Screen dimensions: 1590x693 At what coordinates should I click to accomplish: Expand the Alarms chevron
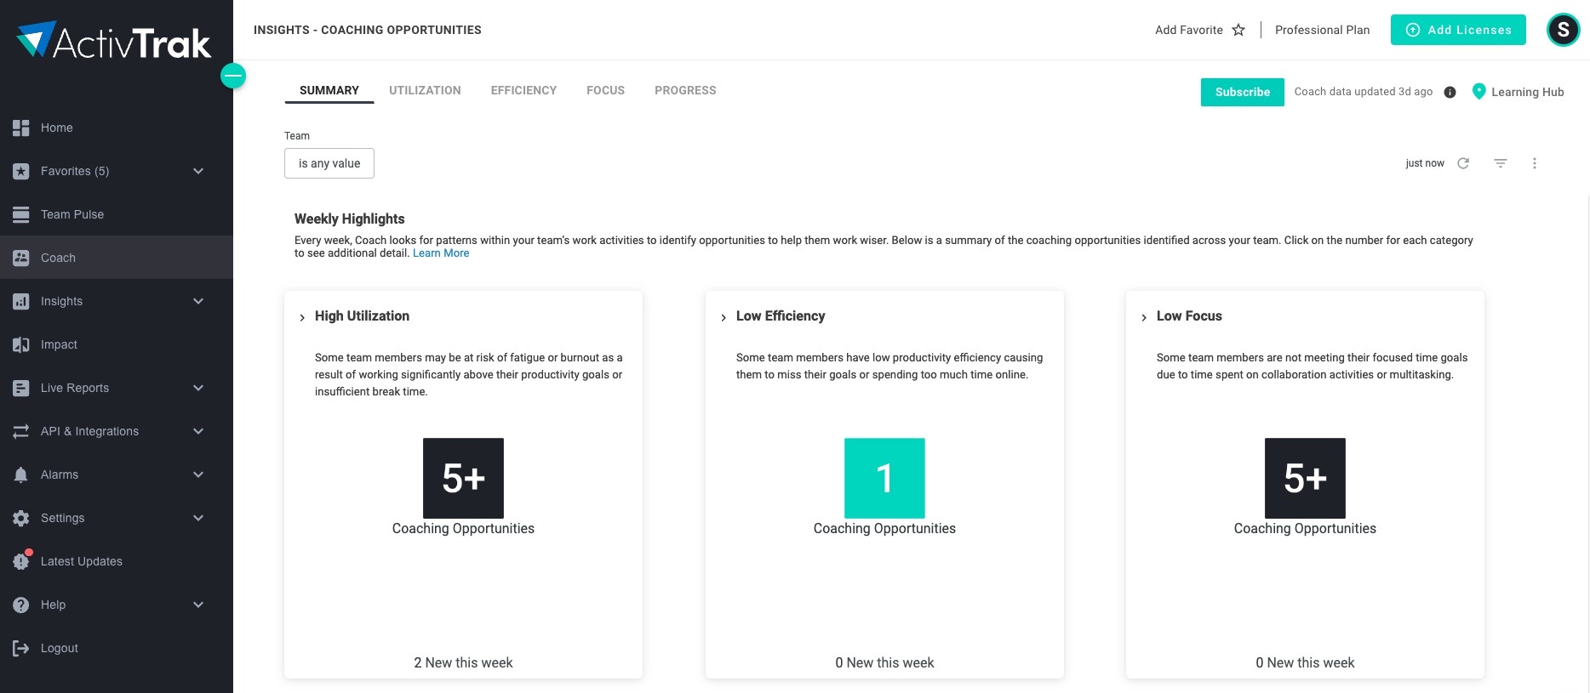198,474
